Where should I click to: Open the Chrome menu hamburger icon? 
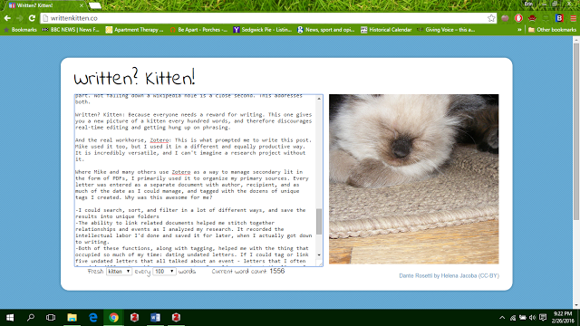coord(573,18)
